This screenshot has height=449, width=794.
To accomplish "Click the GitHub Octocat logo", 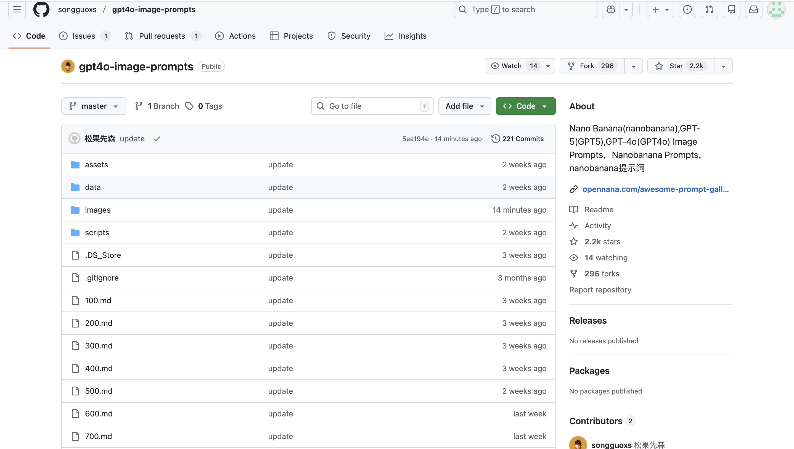I will click(x=41, y=10).
